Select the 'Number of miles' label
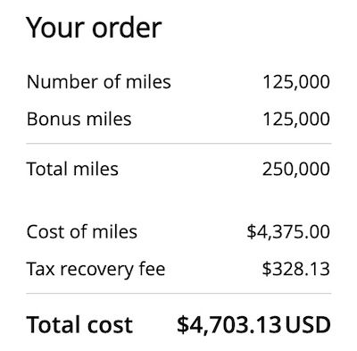 tap(99, 82)
